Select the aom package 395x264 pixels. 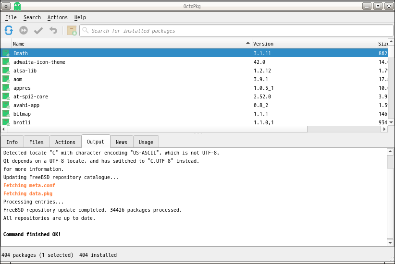tap(194, 79)
